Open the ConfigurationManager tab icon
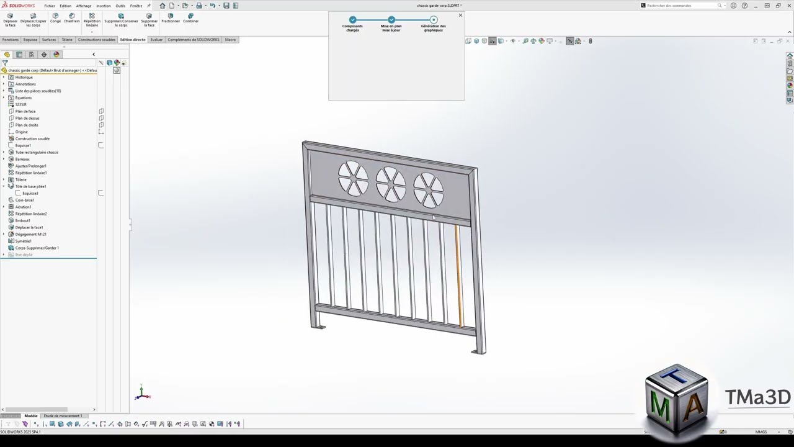 click(x=32, y=55)
